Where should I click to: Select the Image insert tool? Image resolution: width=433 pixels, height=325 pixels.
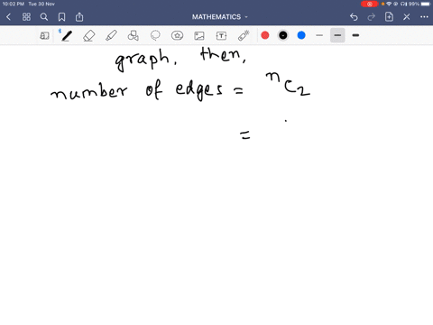(x=199, y=36)
